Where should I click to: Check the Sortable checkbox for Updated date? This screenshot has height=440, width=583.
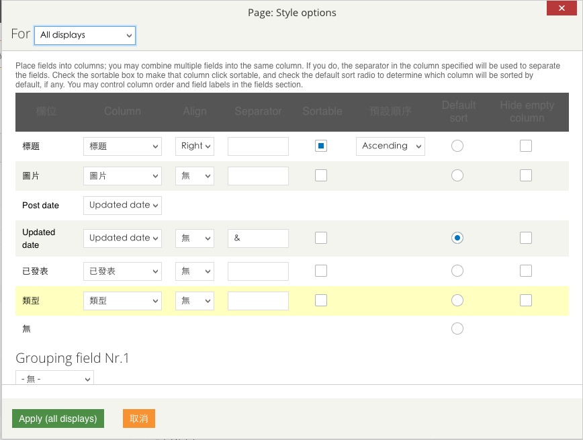point(321,238)
